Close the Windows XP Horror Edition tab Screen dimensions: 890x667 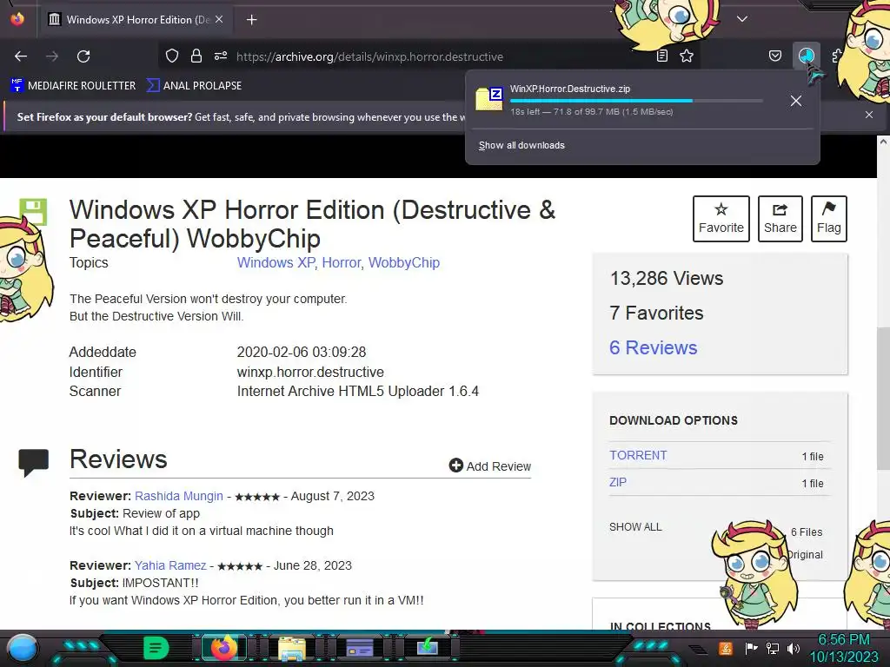click(x=219, y=19)
